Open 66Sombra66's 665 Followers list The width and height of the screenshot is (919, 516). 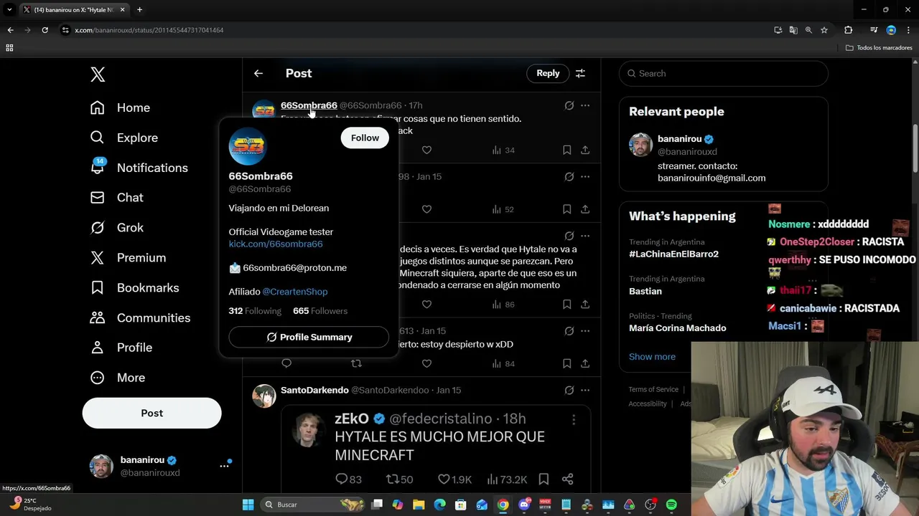click(320, 311)
